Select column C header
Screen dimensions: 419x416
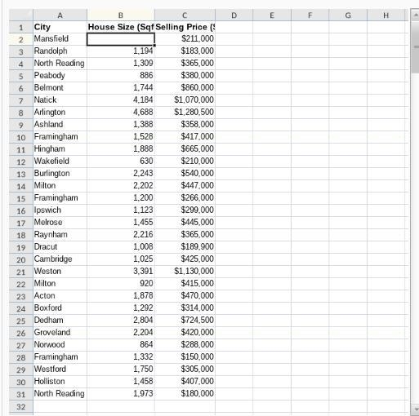pos(185,15)
